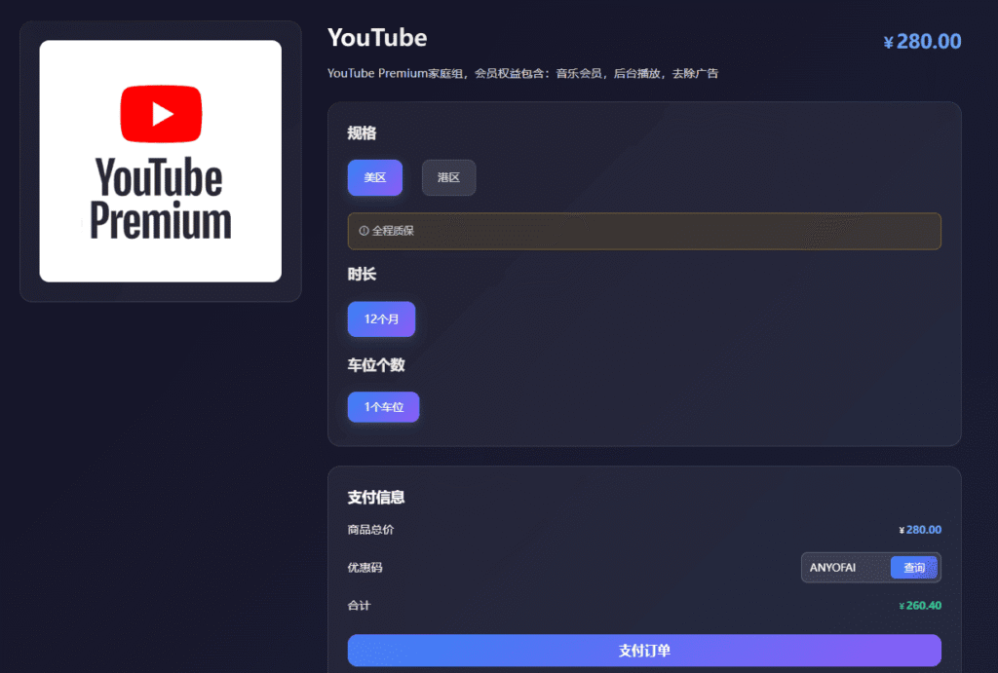Click the info icon in the 全程质保 banner
998x673 pixels.
tap(363, 231)
